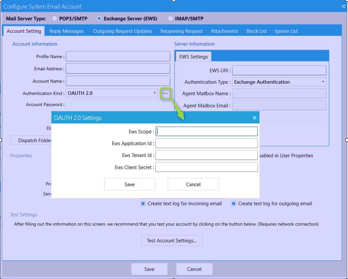Select POP3/SMTP mail server type
The image size is (348, 279).
54,19
